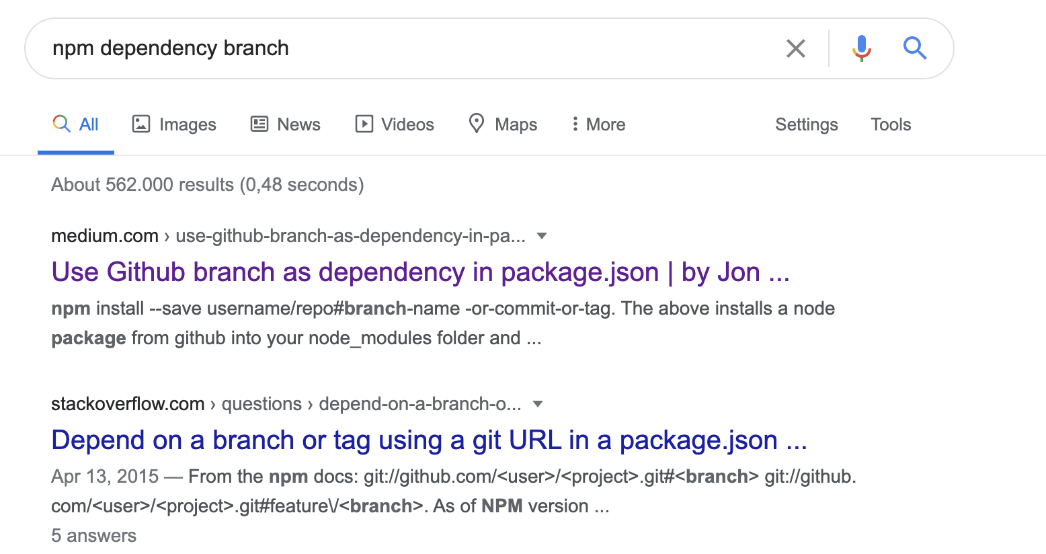Open 'Depend on a branch or tag' result
This screenshot has height=554, width=1046.
pyautogui.click(x=429, y=440)
